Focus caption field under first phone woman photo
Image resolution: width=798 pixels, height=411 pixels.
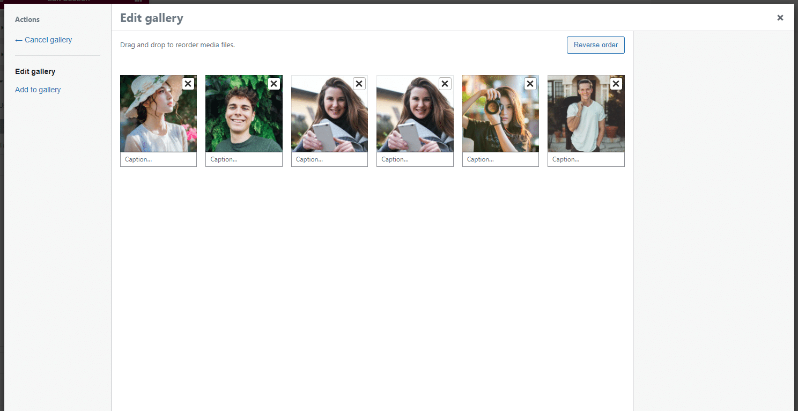[x=329, y=159]
